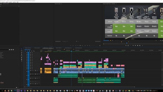
Task: Open Timeline Display Settings wrench
Action: pyautogui.click(x=34, y=51)
